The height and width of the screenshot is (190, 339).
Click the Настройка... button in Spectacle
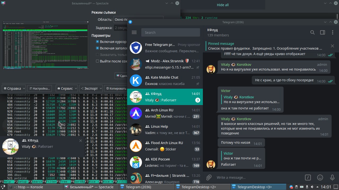pos(39,88)
